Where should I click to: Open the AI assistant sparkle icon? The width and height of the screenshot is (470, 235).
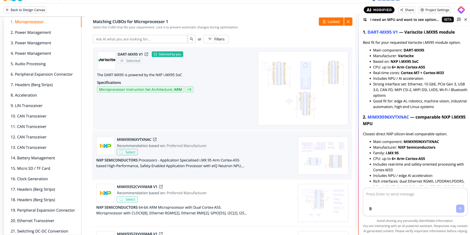[x=461, y=10]
